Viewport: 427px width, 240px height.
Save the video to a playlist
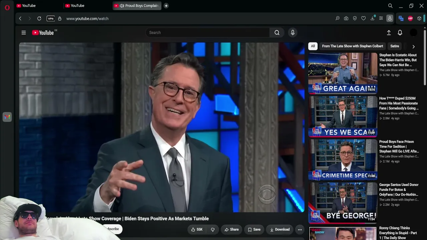254,229
